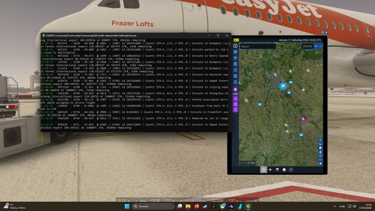Click console line 'Parked unassigned aircraft'
Screen dimensions: 375x211
210,99
